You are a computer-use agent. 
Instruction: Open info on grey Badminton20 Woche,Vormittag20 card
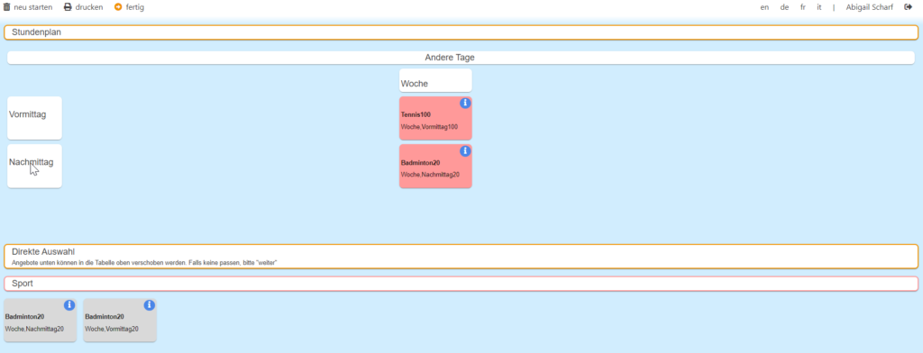(x=150, y=304)
